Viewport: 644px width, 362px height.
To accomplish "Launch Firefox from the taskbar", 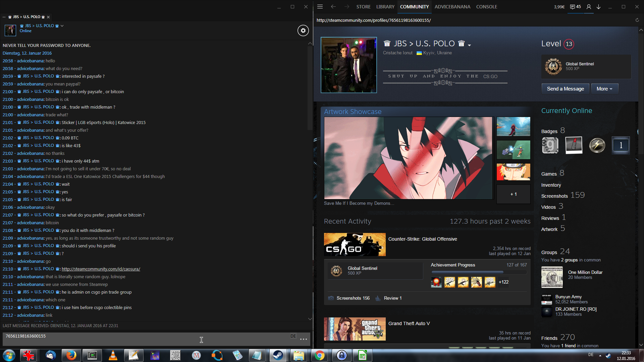I will (71, 355).
